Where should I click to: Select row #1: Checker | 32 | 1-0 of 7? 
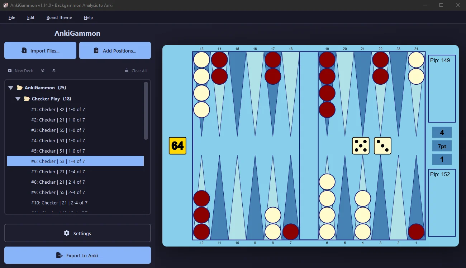(x=75, y=109)
